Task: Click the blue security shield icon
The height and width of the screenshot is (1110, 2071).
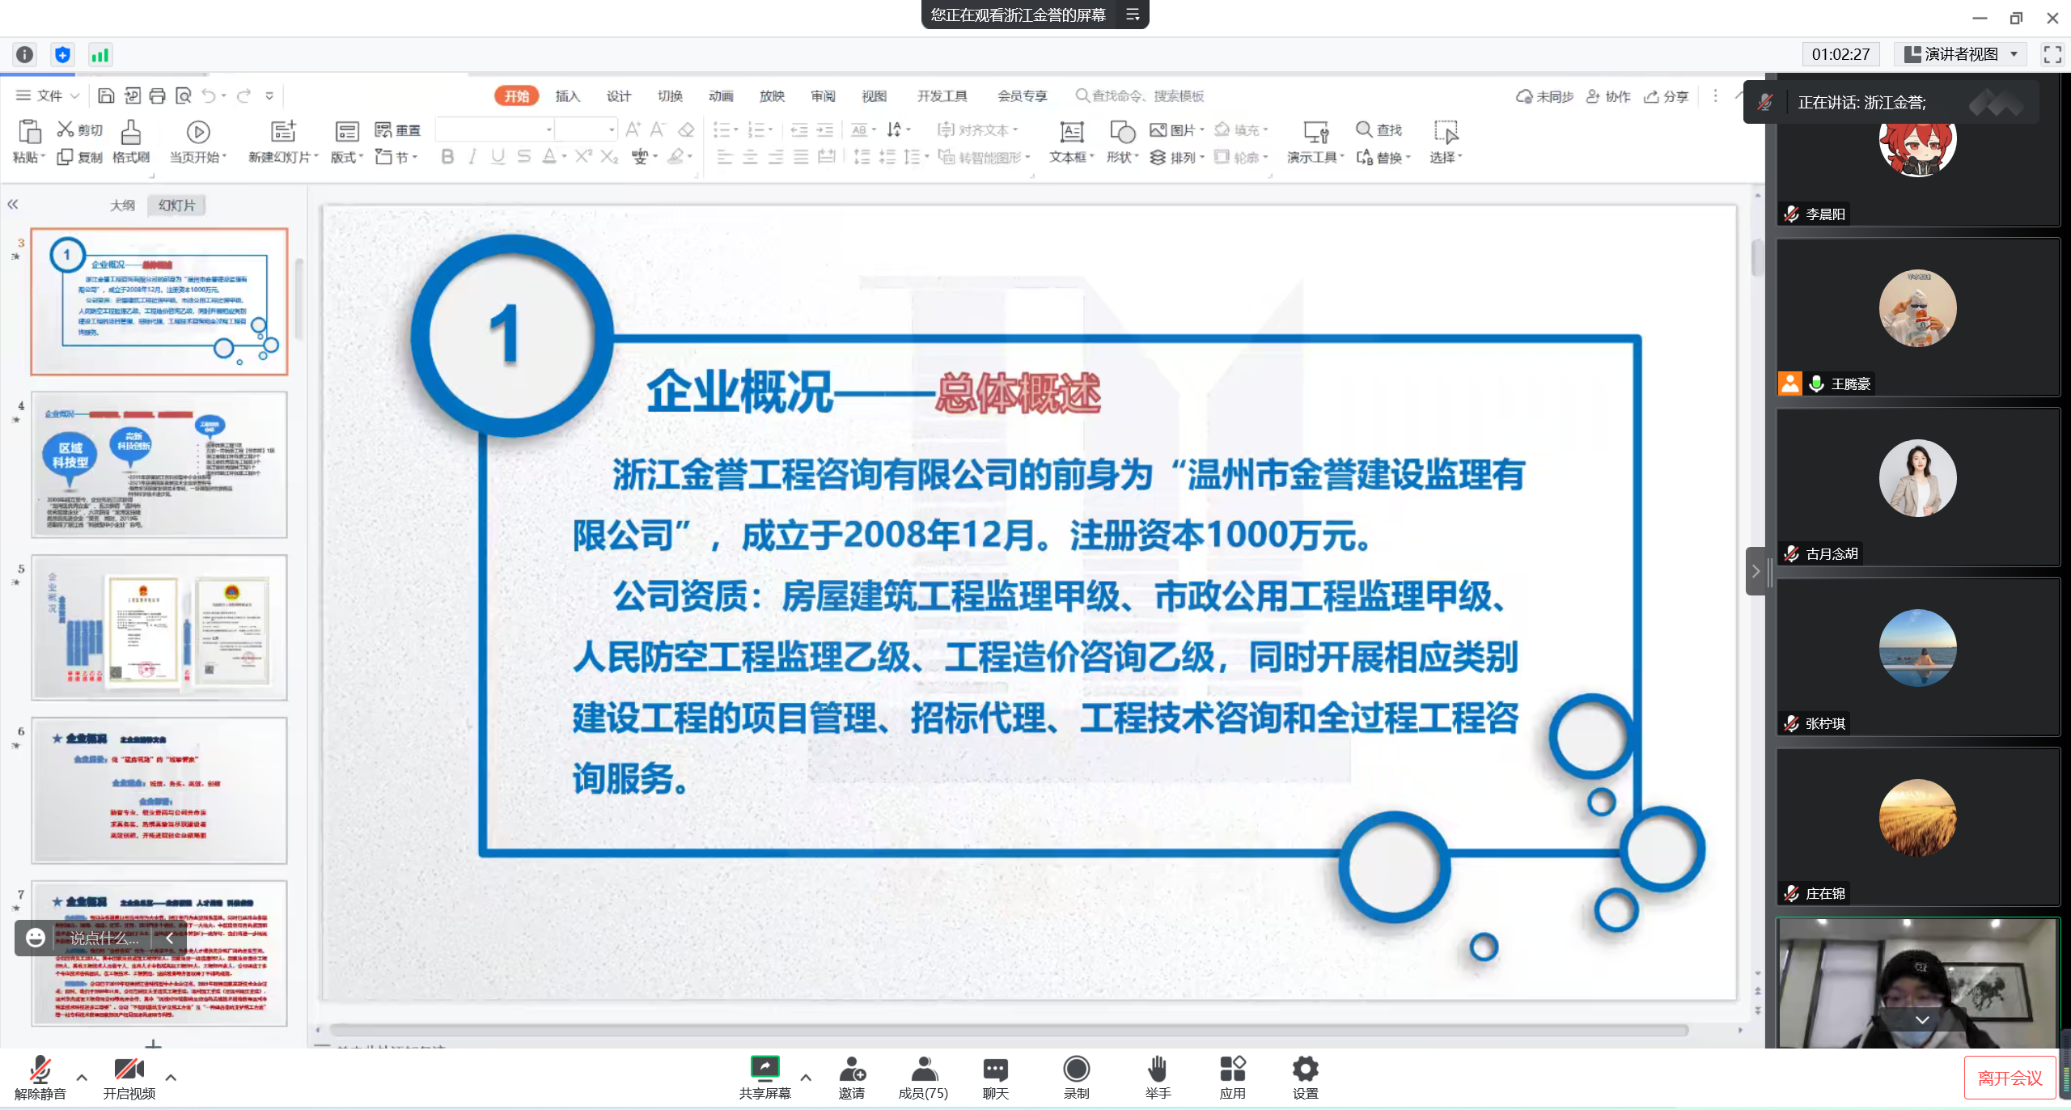Action: (x=62, y=54)
